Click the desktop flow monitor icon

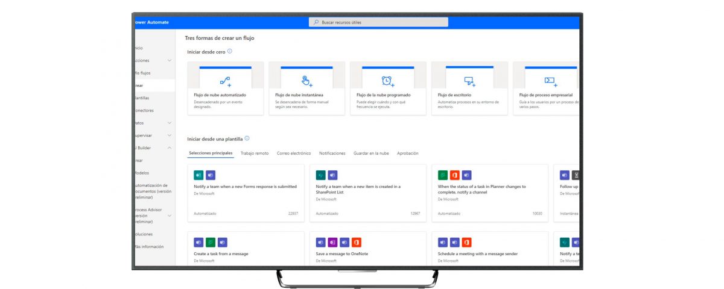coord(470,81)
